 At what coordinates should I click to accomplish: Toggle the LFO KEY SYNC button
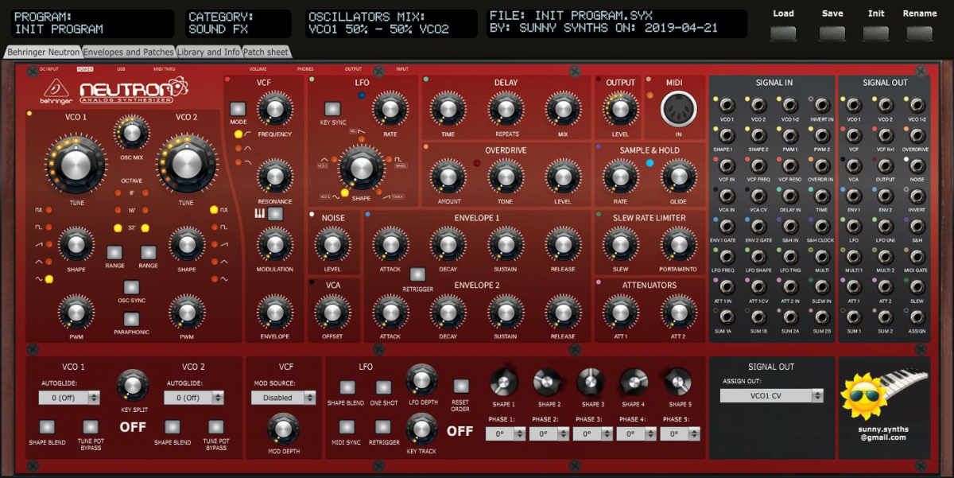click(332, 109)
